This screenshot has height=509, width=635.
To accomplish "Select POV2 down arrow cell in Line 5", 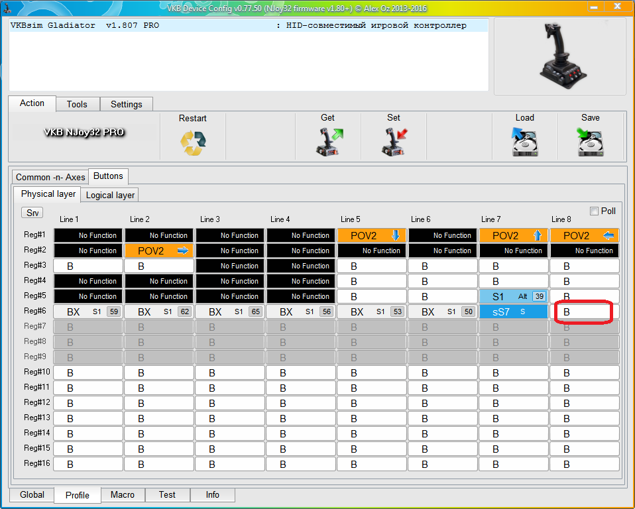I will (371, 235).
